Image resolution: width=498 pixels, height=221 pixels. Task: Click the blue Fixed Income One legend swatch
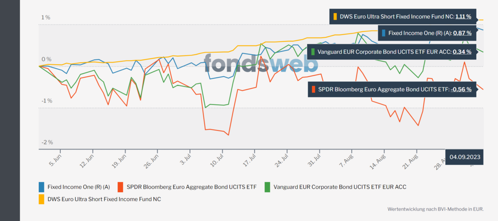point(42,187)
